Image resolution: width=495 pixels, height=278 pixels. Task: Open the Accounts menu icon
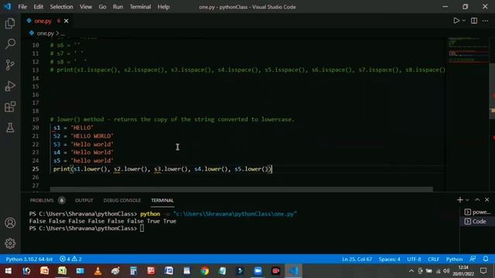pyautogui.click(x=10, y=223)
